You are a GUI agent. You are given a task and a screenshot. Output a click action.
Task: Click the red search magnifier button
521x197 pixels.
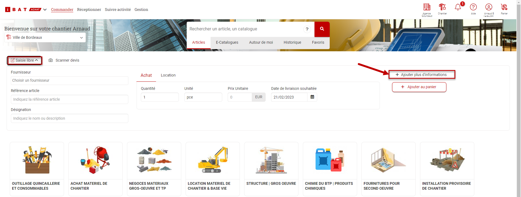tap(322, 29)
